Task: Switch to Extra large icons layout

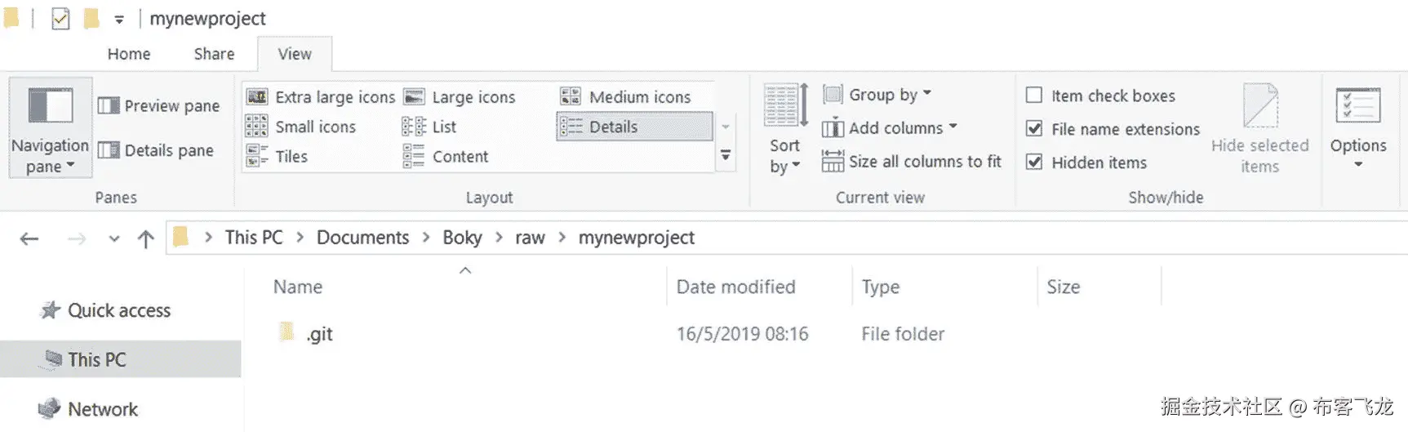Action: [x=321, y=97]
